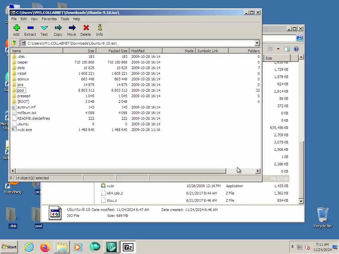Select the casper folder icon
This screenshot has width=339, height=254.
click(x=14, y=62)
